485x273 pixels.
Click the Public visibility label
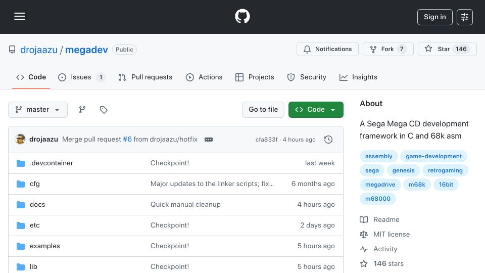tap(124, 50)
